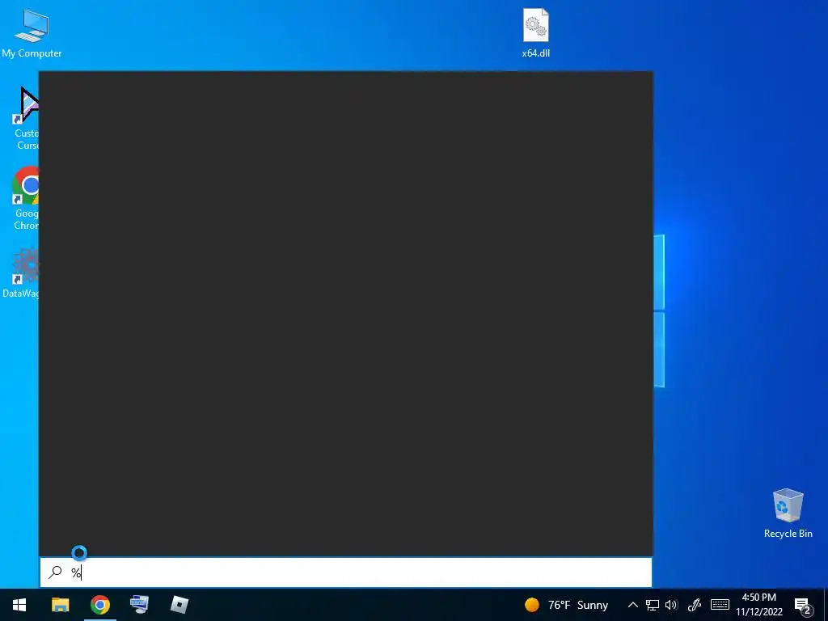The height and width of the screenshot is (621, 828).
Task: Select the DataWagon desktop shortcut
Action: 20,272
